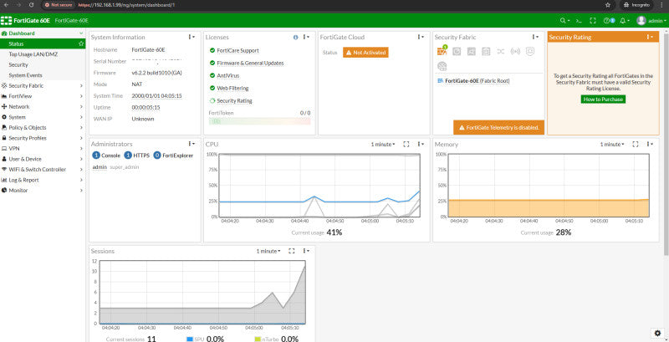669x342 pixels.
Task: Expand Security Fabric menu
Action: tap(43, 86)
